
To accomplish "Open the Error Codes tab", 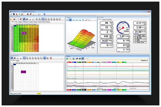I will (x=109, y=19).
